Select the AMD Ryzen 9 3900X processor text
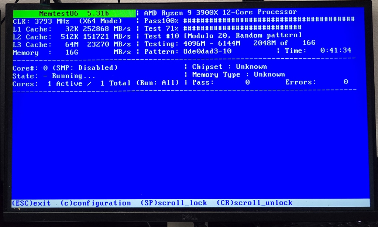Image resolution: width=378 pixels, height=227 pixels. click(x=220, y=12)
